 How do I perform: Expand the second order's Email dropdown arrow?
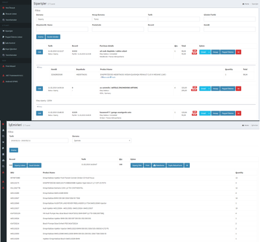click(x=209, y=88)
